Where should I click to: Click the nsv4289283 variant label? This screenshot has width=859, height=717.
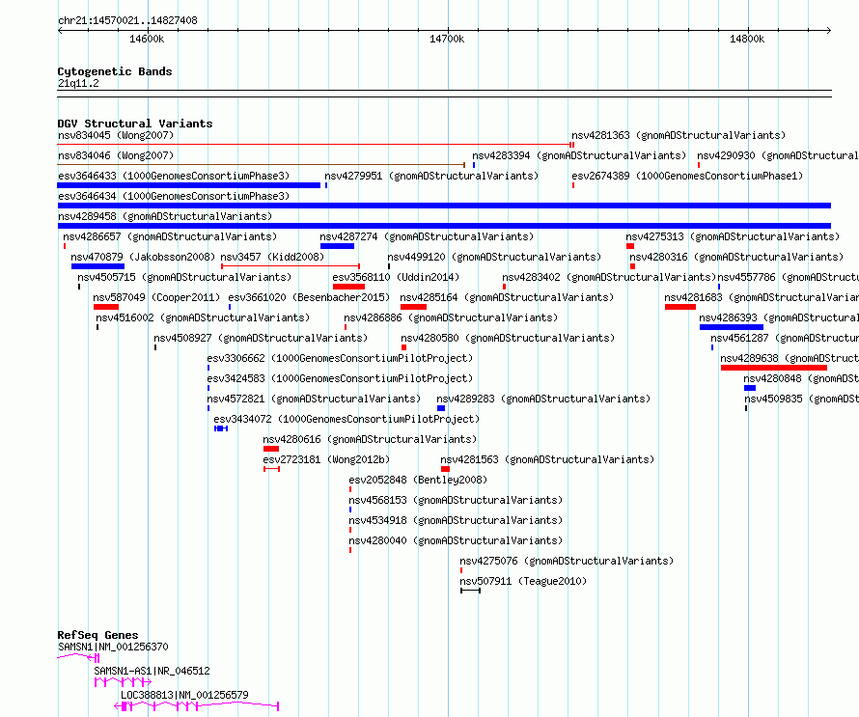[x=543, y=399]
